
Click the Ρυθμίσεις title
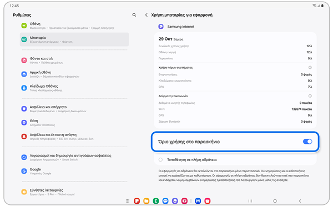pyautogui.click(x=22, y=15)
